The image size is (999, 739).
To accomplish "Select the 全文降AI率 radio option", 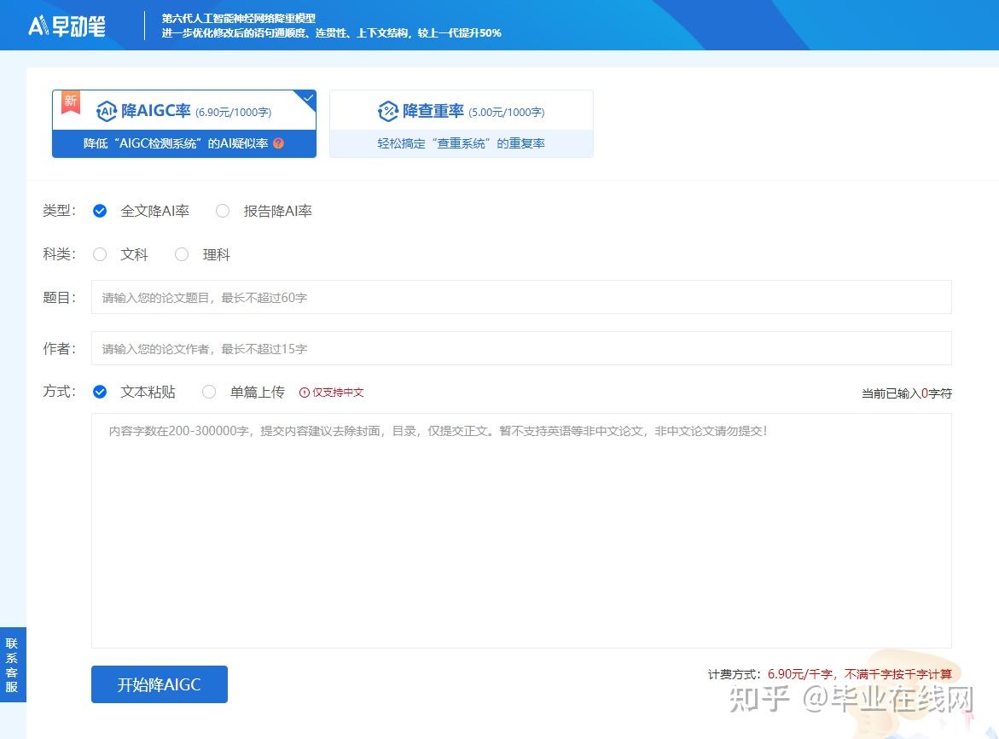I will [100, 211].
